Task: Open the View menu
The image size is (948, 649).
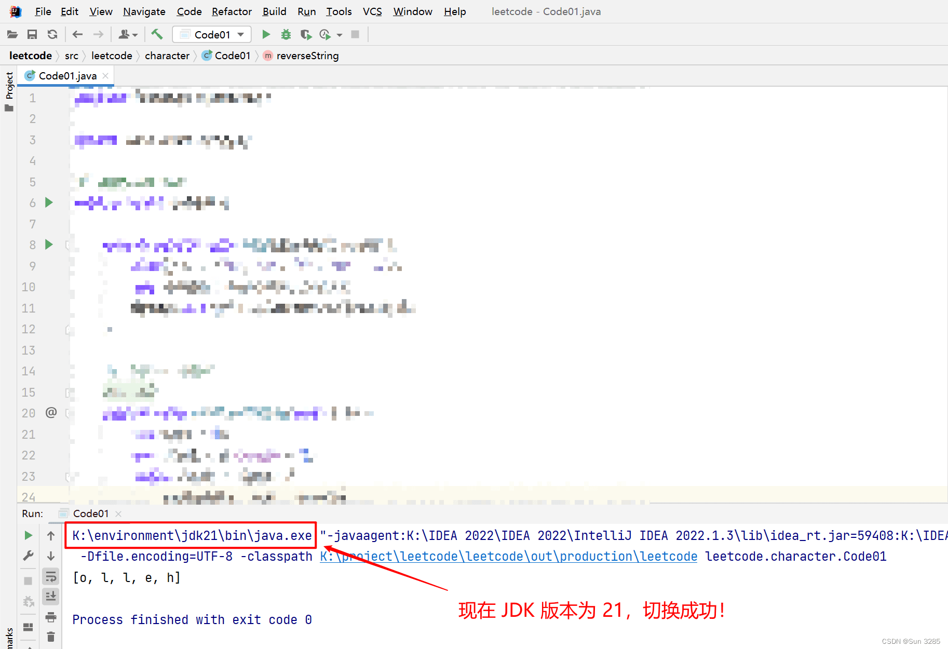Action: tap(101, 11)
